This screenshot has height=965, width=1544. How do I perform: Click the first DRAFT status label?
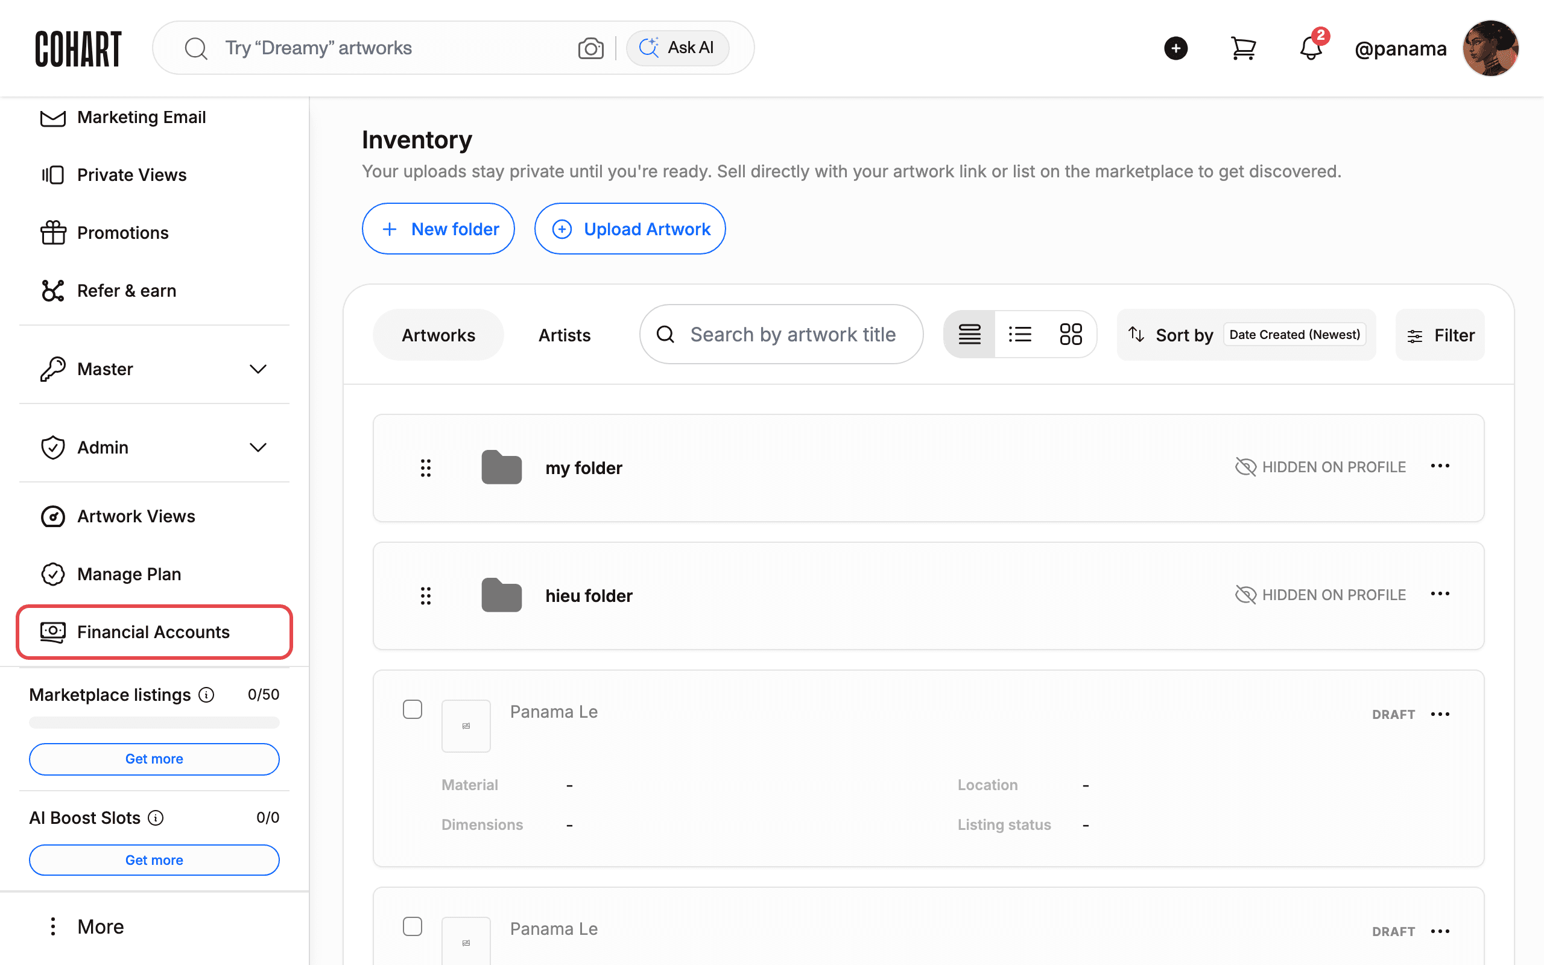tap(1393, 715)
